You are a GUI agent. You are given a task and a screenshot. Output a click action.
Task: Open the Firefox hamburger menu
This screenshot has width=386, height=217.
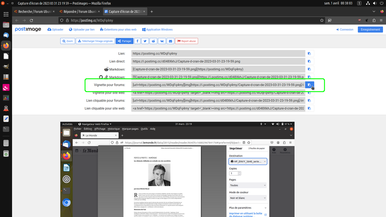point(381,20)
